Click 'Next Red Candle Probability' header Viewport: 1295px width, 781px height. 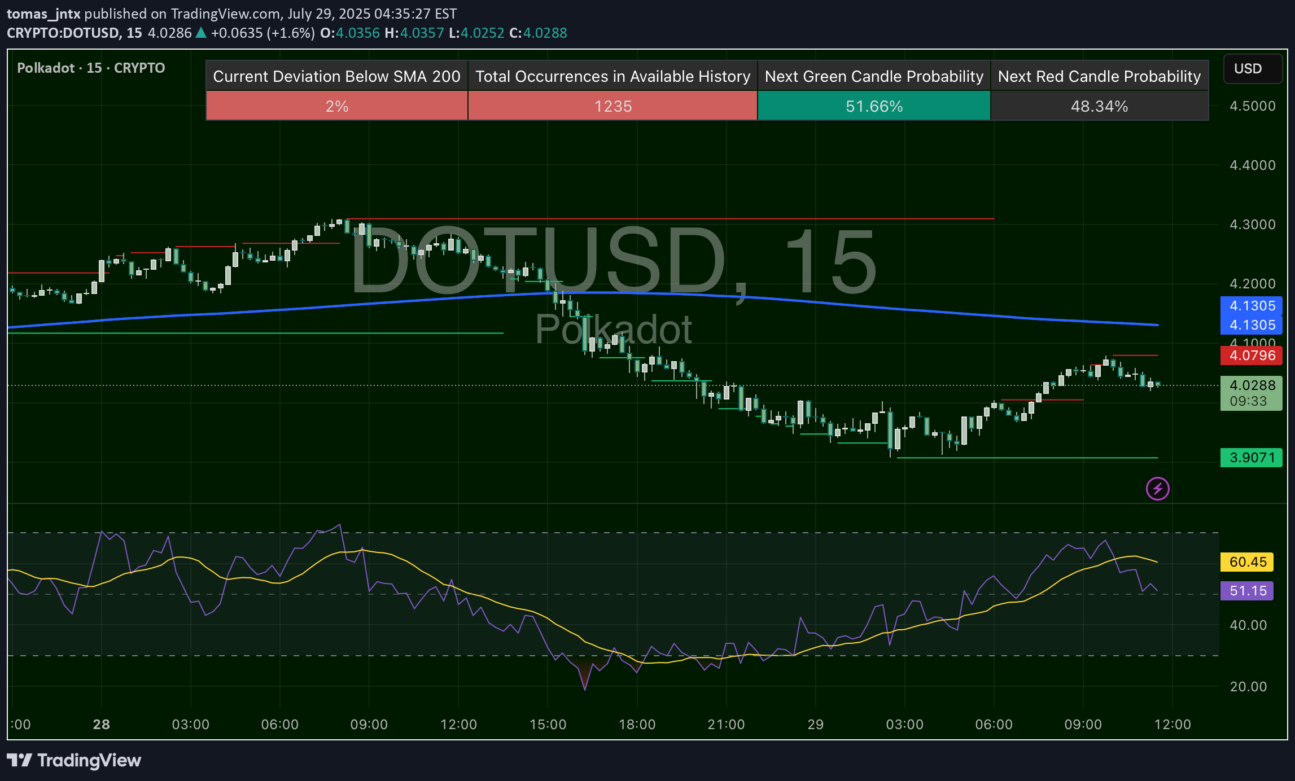coord(1099,76)
